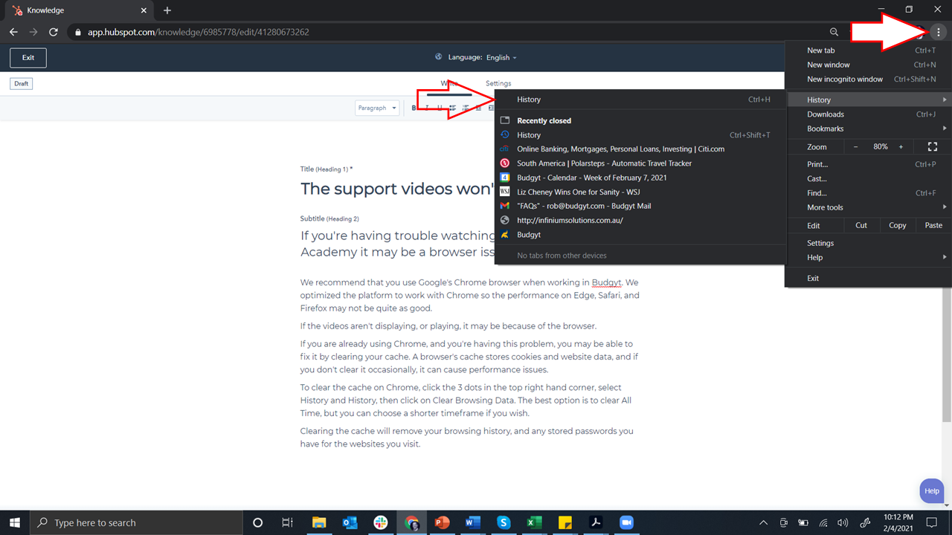Open Sticky Notes from the taskbar
This screenshot has width=952, height=535.
pyautogui.click(x=565, y=522)
